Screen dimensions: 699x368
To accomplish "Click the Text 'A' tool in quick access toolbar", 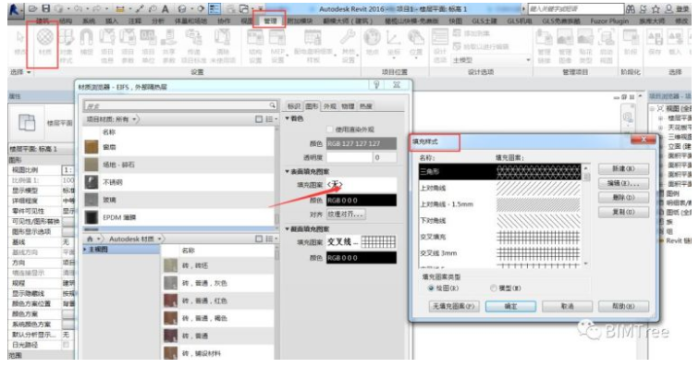I will click(166, 9).
